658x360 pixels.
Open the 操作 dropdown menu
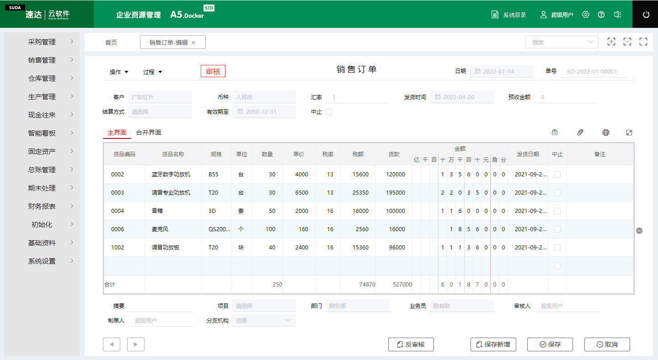pos(119,72)
